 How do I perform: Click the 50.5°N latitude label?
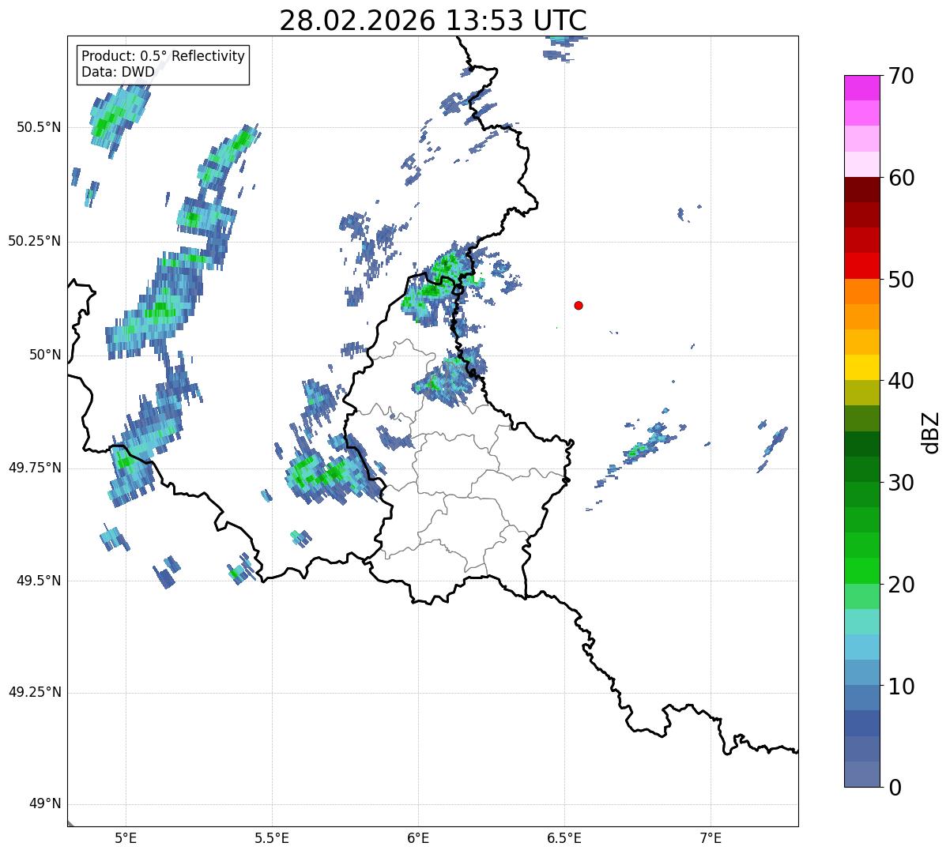click(38, 127)
